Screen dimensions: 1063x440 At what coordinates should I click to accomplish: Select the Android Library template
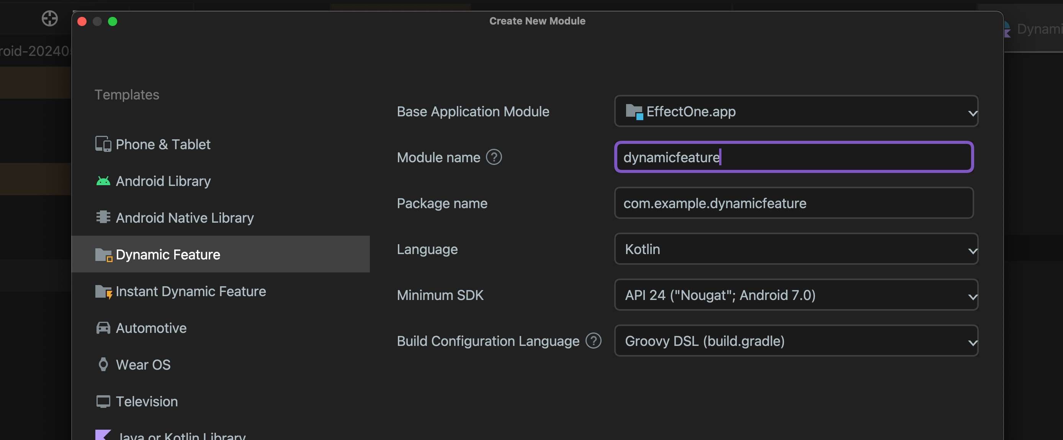coord(163,181)
